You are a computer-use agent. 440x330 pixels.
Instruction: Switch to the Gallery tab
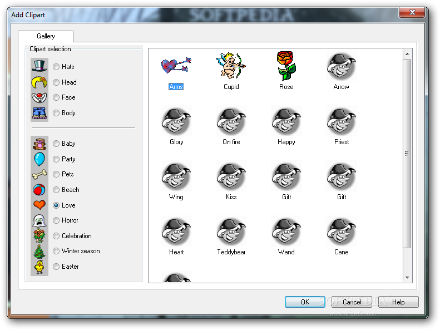(x=46, y=36)
